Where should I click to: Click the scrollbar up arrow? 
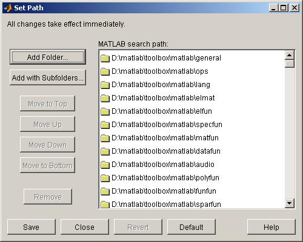[x=290, y=55]
